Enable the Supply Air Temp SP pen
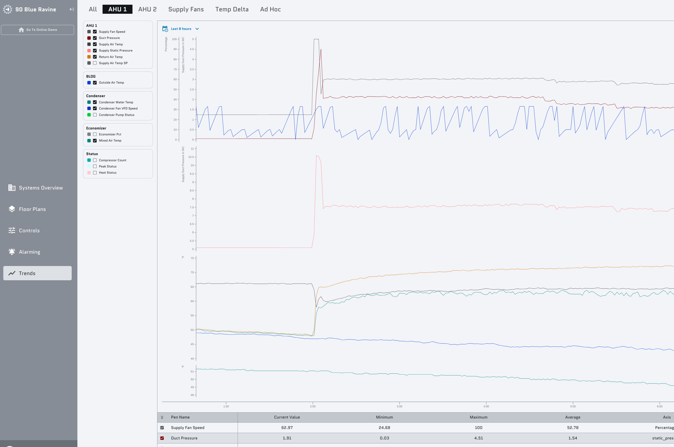Screen dimensions: 674x447 tap(95, 63)
